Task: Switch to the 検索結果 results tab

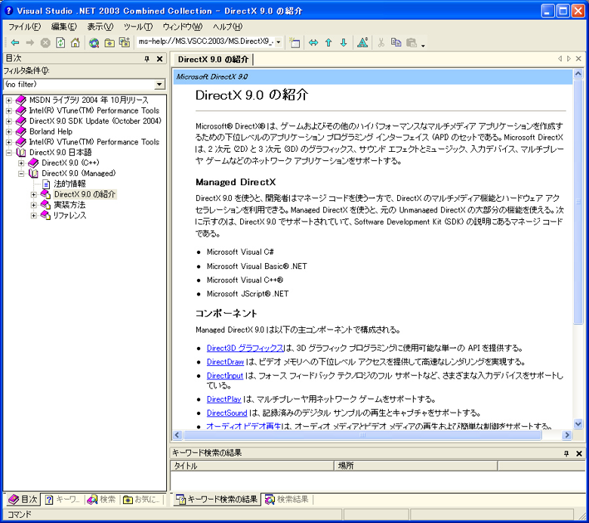Action: pyautogui.click(x=287, y=500)
